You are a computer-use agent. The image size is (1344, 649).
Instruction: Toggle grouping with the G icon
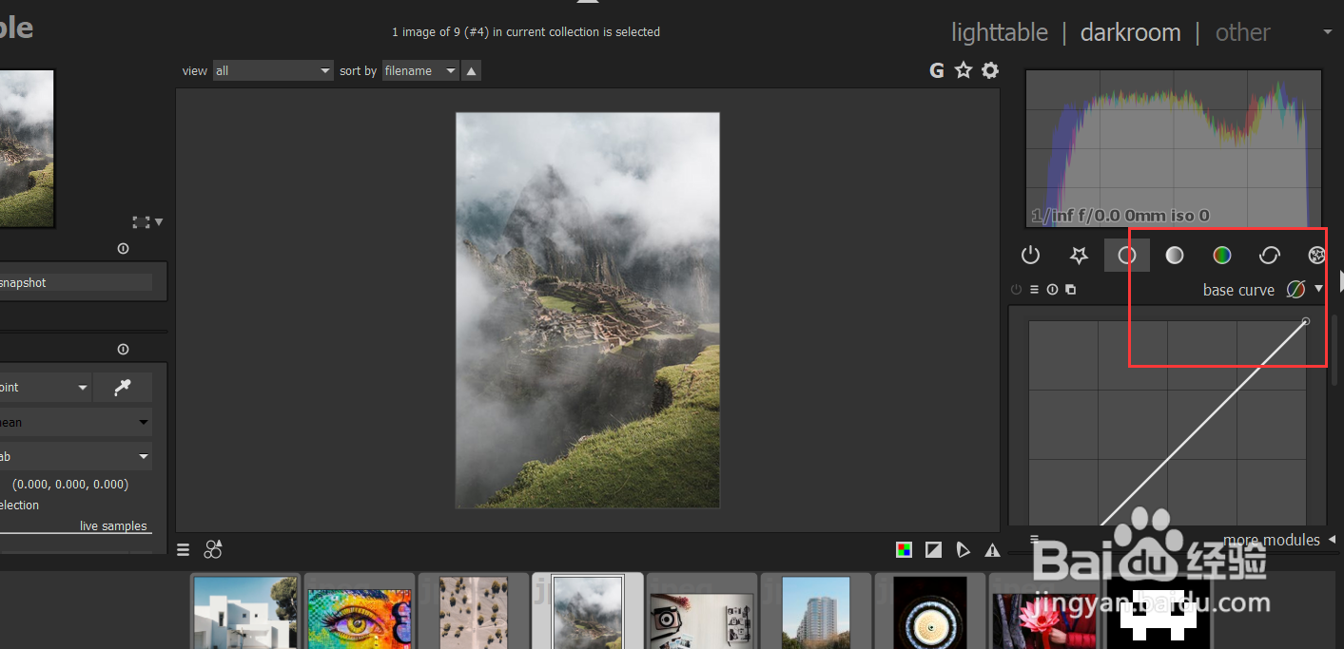937,70
